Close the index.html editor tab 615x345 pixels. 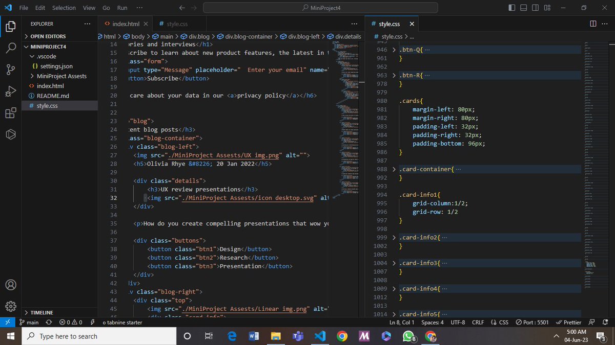146,24
